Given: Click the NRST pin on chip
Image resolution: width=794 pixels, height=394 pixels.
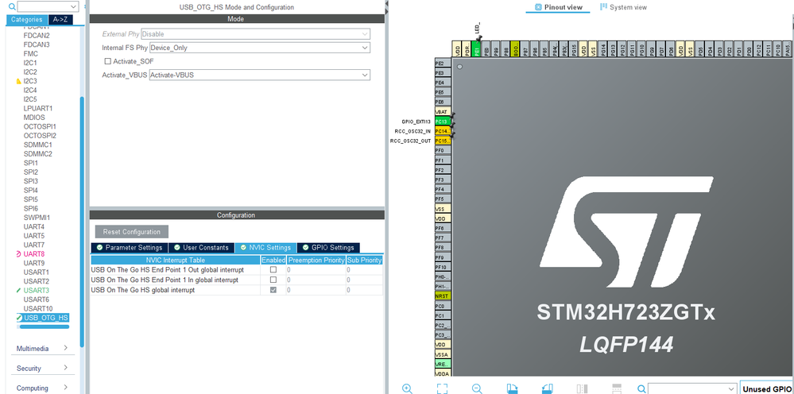Looking at the screenshot, I should pos(442,295).
